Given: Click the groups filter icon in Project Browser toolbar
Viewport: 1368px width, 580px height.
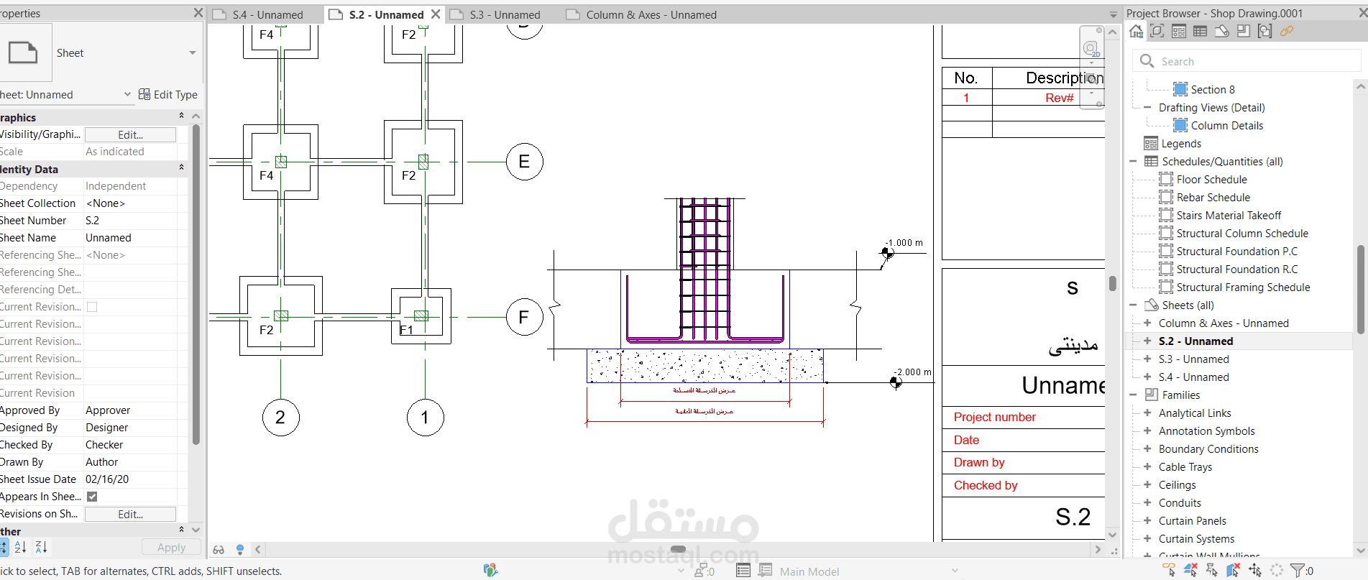Looking at the screenshot, I should click(1265, 31).
